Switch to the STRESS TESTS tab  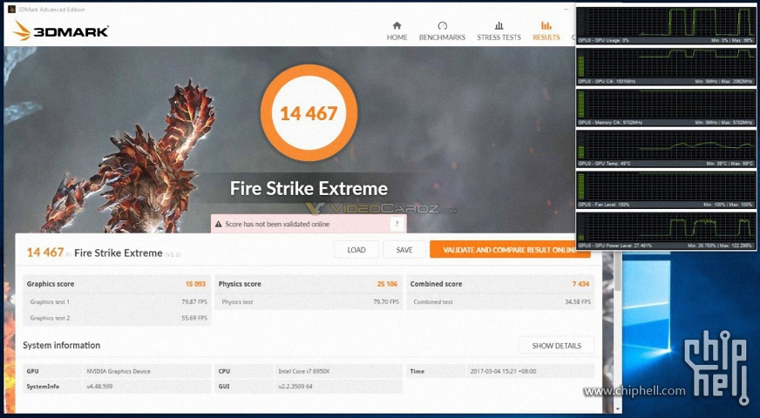click(499, 37)
